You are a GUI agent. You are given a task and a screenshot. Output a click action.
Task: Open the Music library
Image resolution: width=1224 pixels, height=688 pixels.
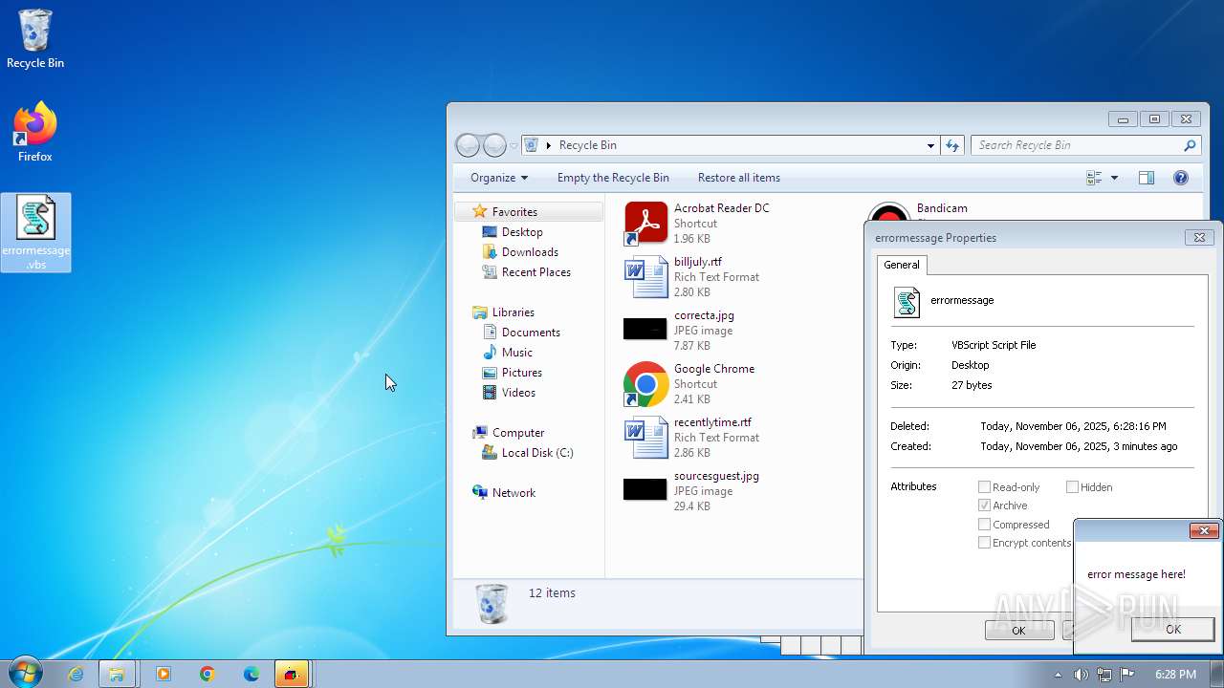516,353
